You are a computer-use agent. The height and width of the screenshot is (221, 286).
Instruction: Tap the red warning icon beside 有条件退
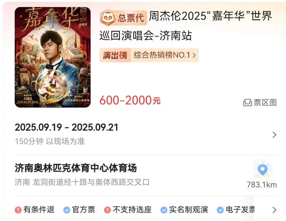[18, 210]
